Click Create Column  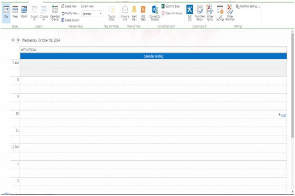click(70, 20)
